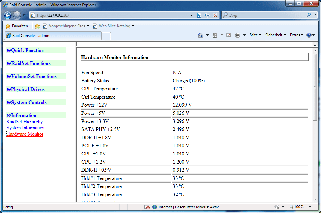321x213 pixels.
Task: Open the Hardware Monitor link
Action: 25,134
